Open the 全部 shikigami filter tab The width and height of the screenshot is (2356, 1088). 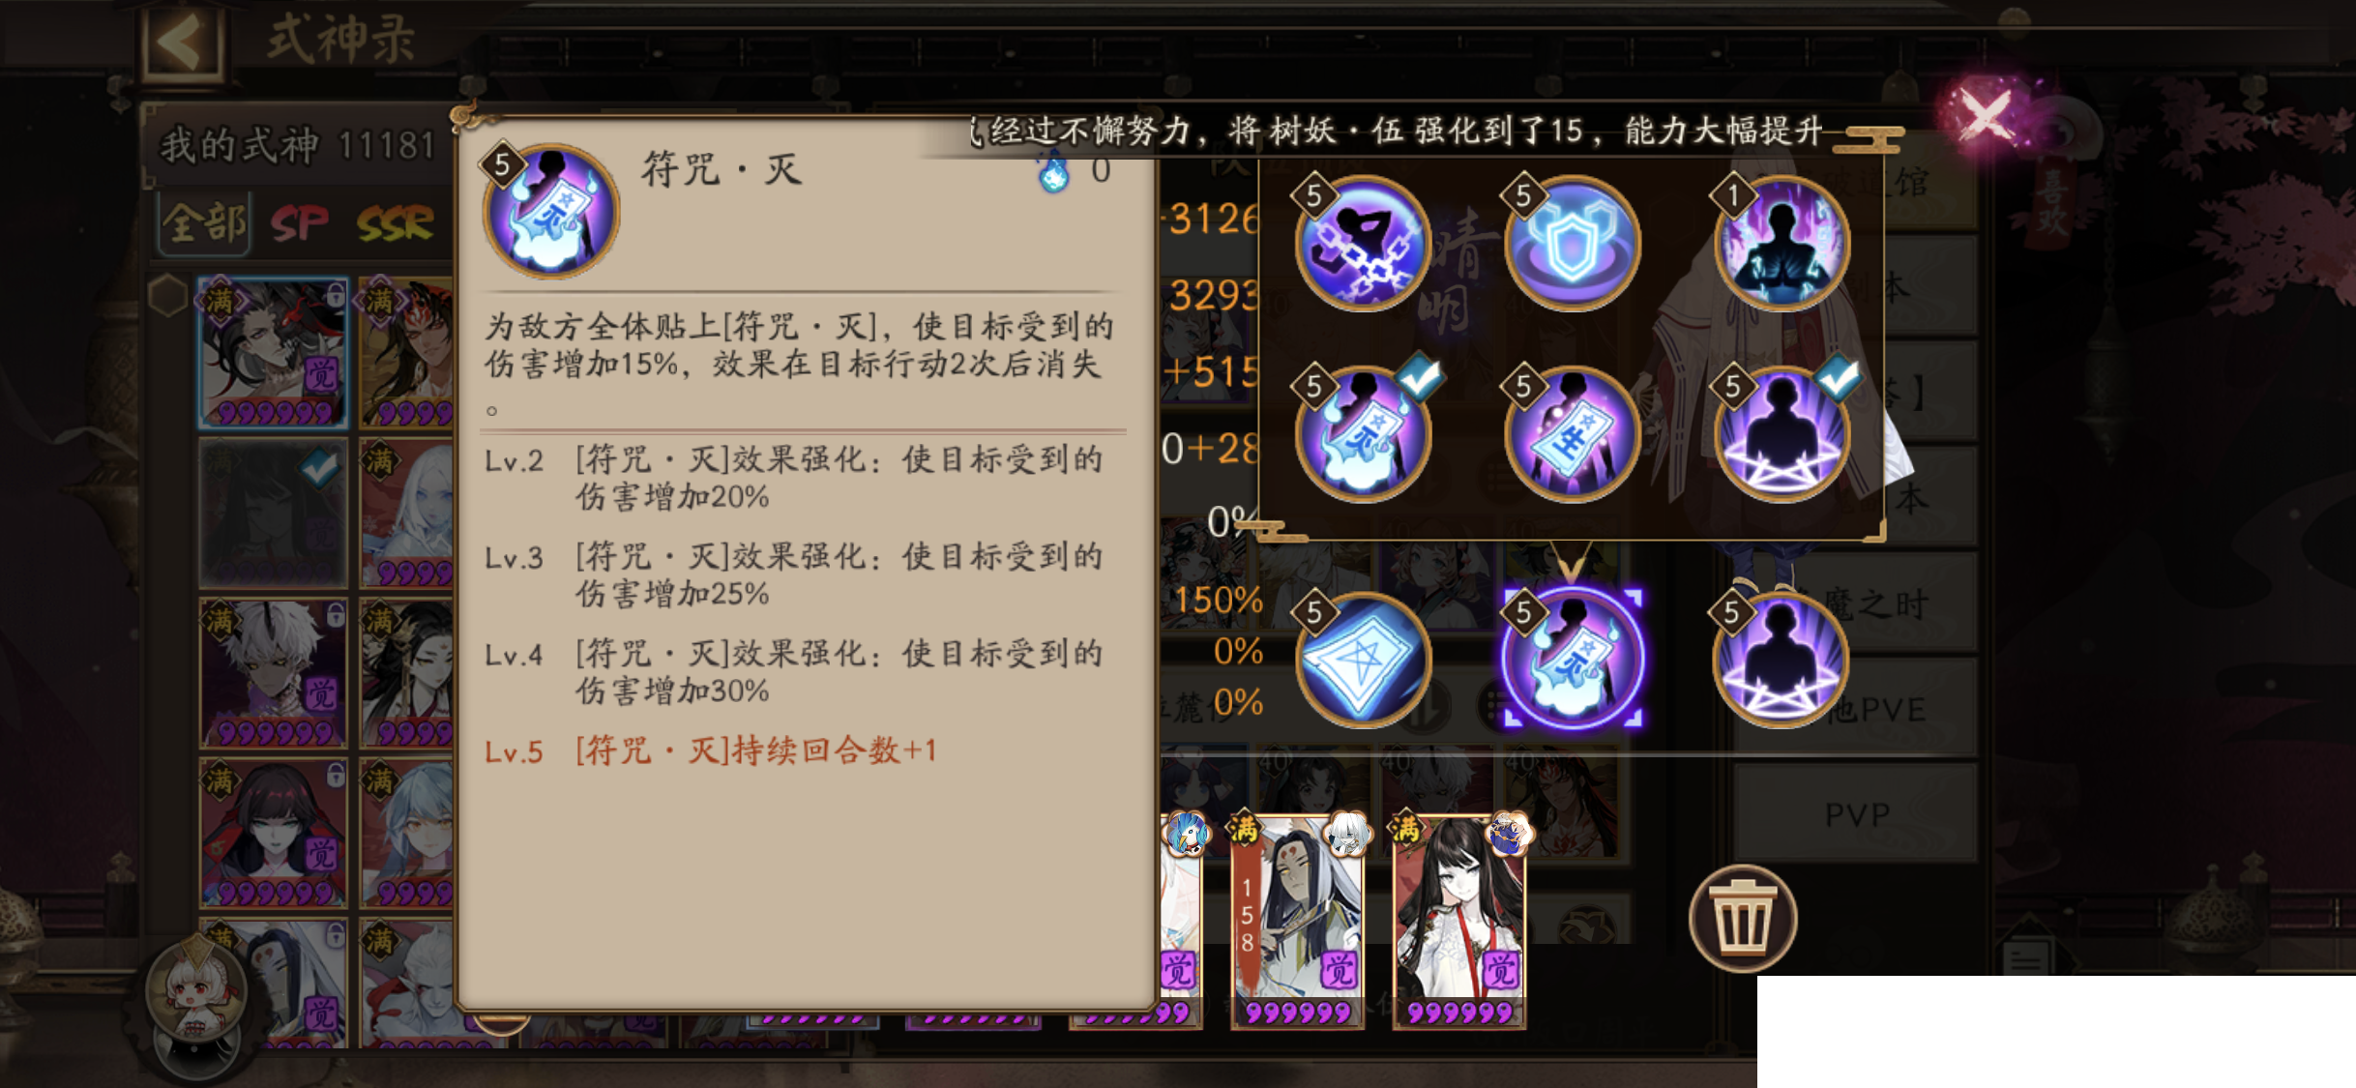(x=204, y=224)
